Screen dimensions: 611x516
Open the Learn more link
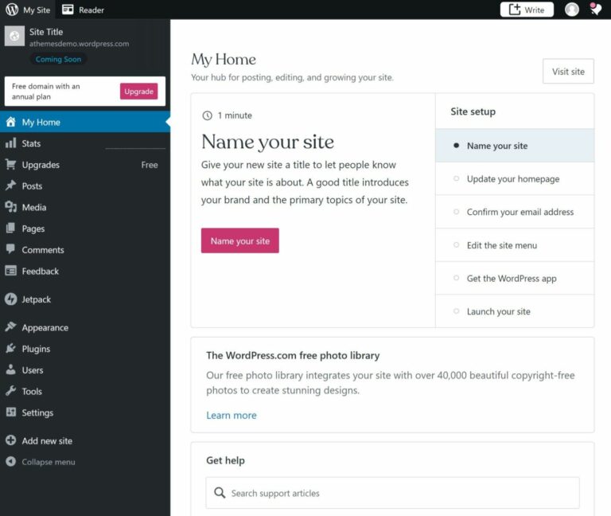pos(232,416)
